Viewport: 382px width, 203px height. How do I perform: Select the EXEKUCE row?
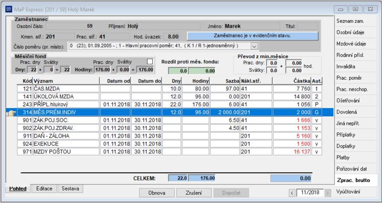coord(170,144)
